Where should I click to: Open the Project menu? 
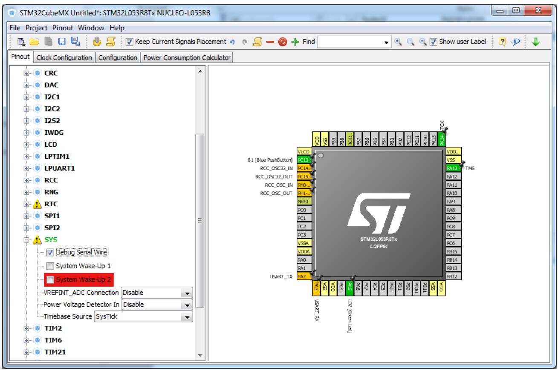pyautogui.click(x=37, y=28)
